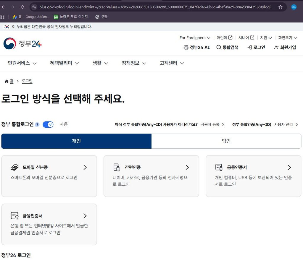Choose 공동인증서 login card
This screenshot has height=263, width=303.
pos(254,176)
